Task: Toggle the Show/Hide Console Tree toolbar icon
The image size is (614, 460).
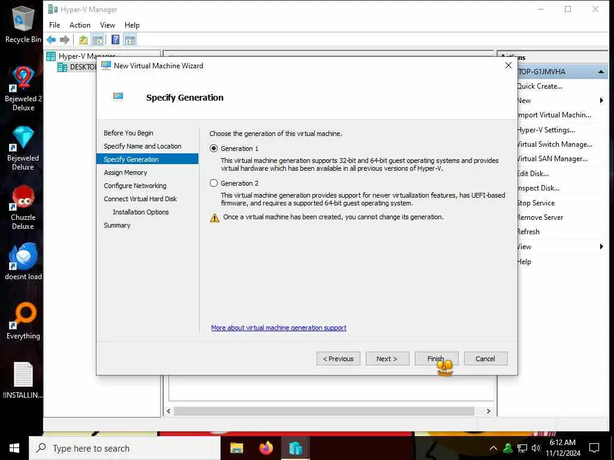Action: [98, 40]
